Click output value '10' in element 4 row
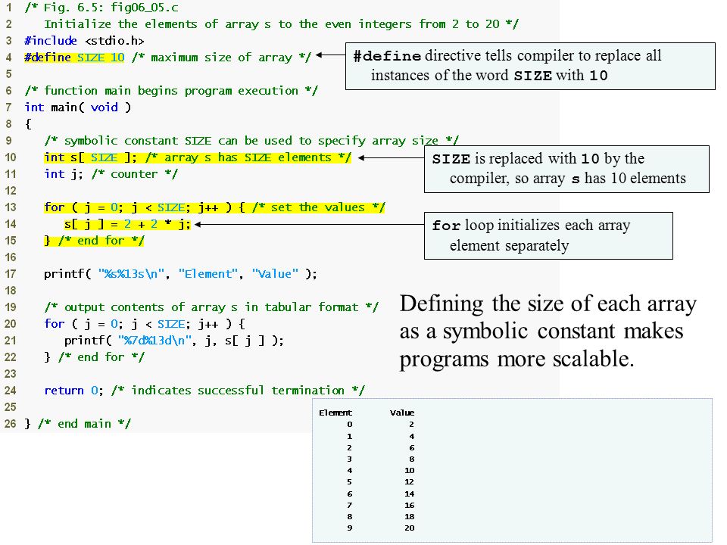Image resolution: width=727 pixels, height=545 pixels. 410,470
